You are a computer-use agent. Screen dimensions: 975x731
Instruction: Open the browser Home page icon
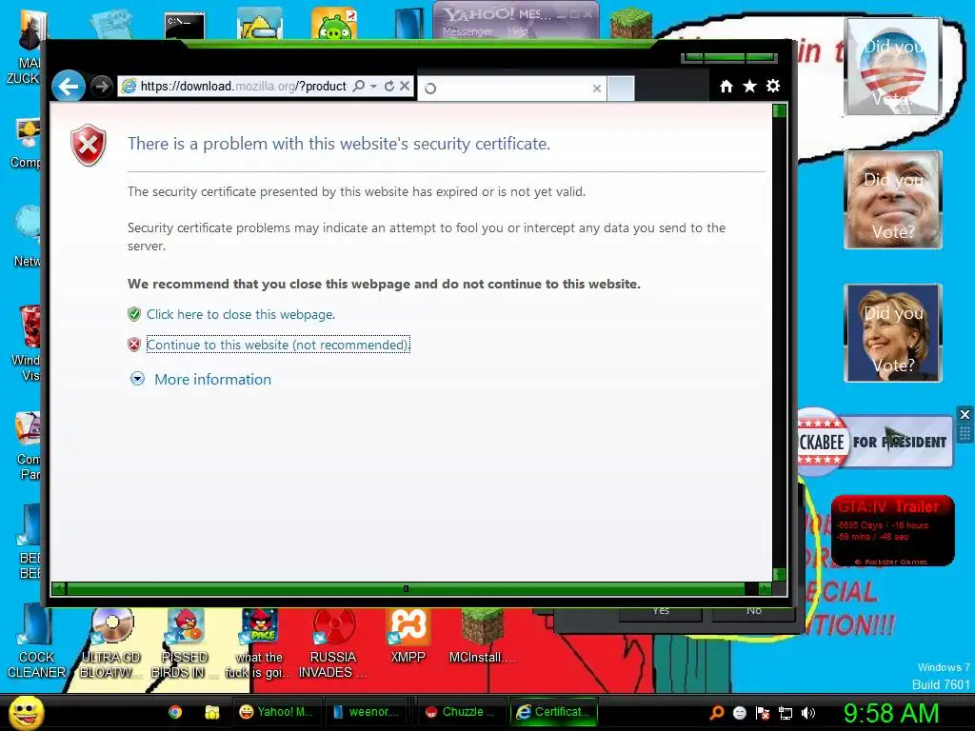pyautogui.click(x=726, y=87)
